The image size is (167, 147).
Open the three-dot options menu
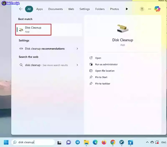150,9
